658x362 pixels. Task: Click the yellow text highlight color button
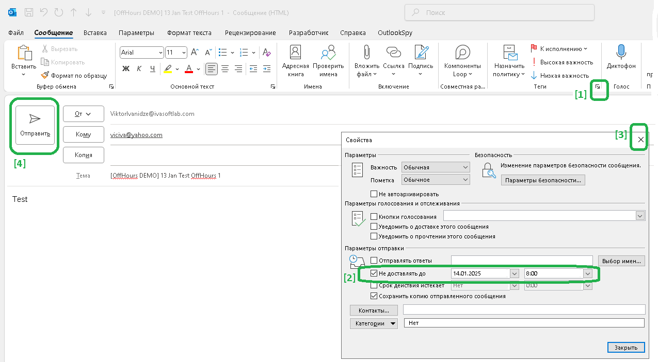click(168, 68)
